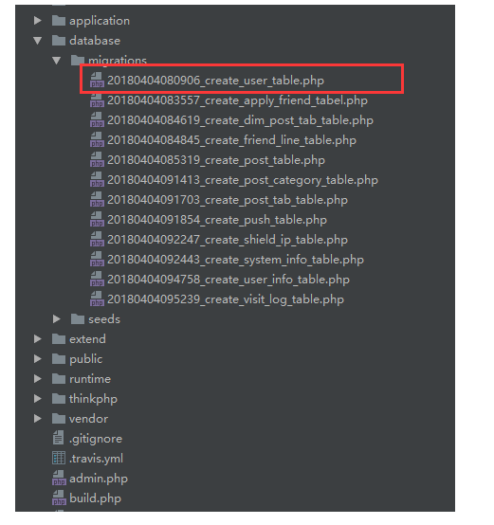Select 20180404092443_create_system_info_table.php file
Image resolution: width=494 pixels, height=525 pixels.
pyautogui.click(x=235, y=260)
